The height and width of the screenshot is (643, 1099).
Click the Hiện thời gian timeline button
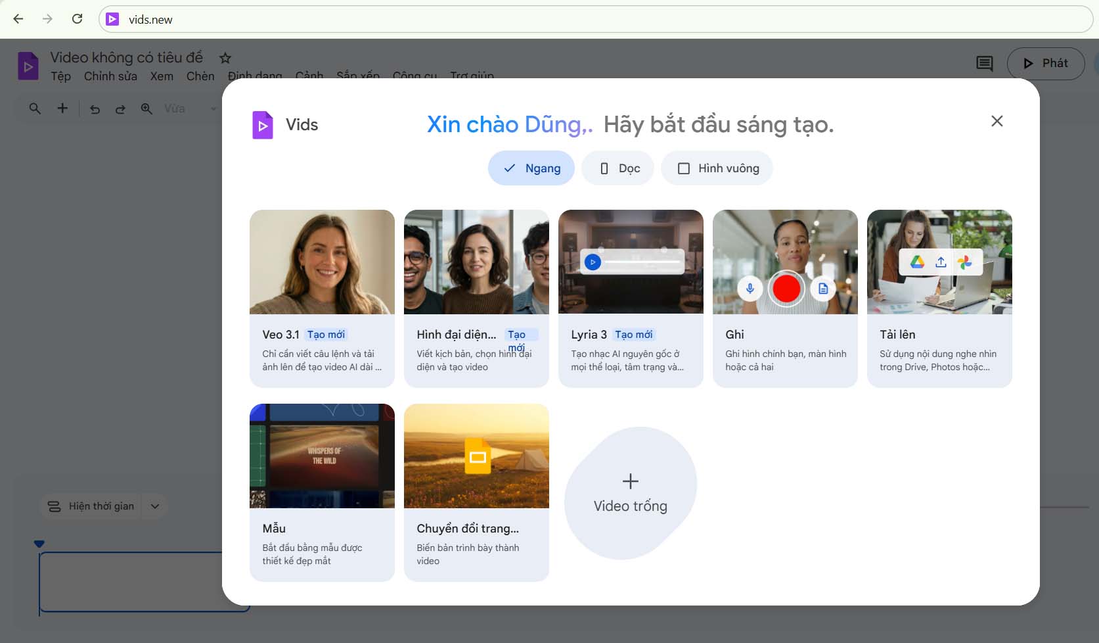tap(91, 506)
